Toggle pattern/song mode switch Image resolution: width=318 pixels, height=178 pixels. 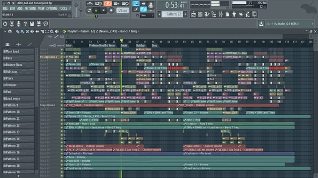point(89,10)
